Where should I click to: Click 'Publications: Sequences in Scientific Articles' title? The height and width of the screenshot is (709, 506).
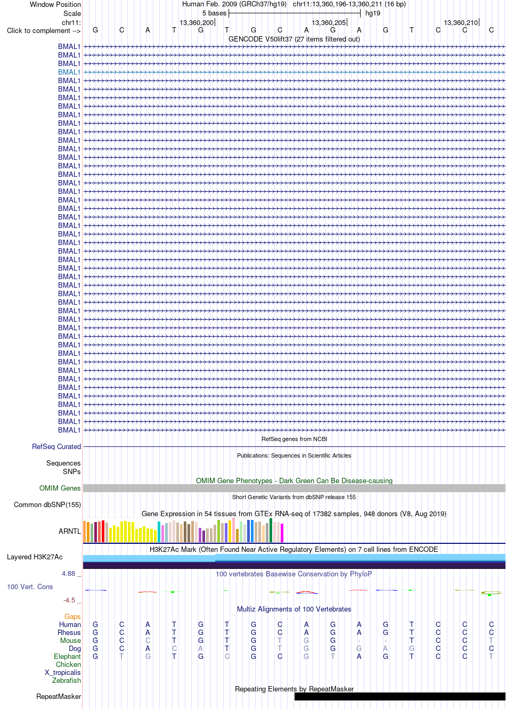[x=294, y=455]
